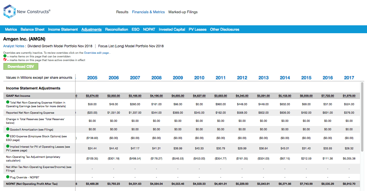Image resolution: width=367 pixels, height=191 pixels.
Task: Open the PV Leases tab
Action: (197, 29)
